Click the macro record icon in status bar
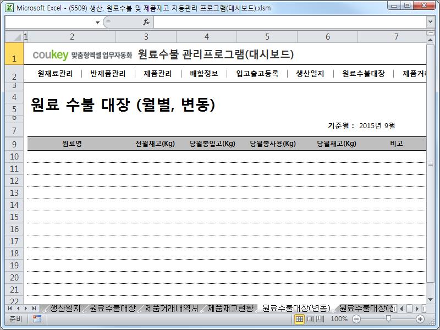 (x=37, y=319)
